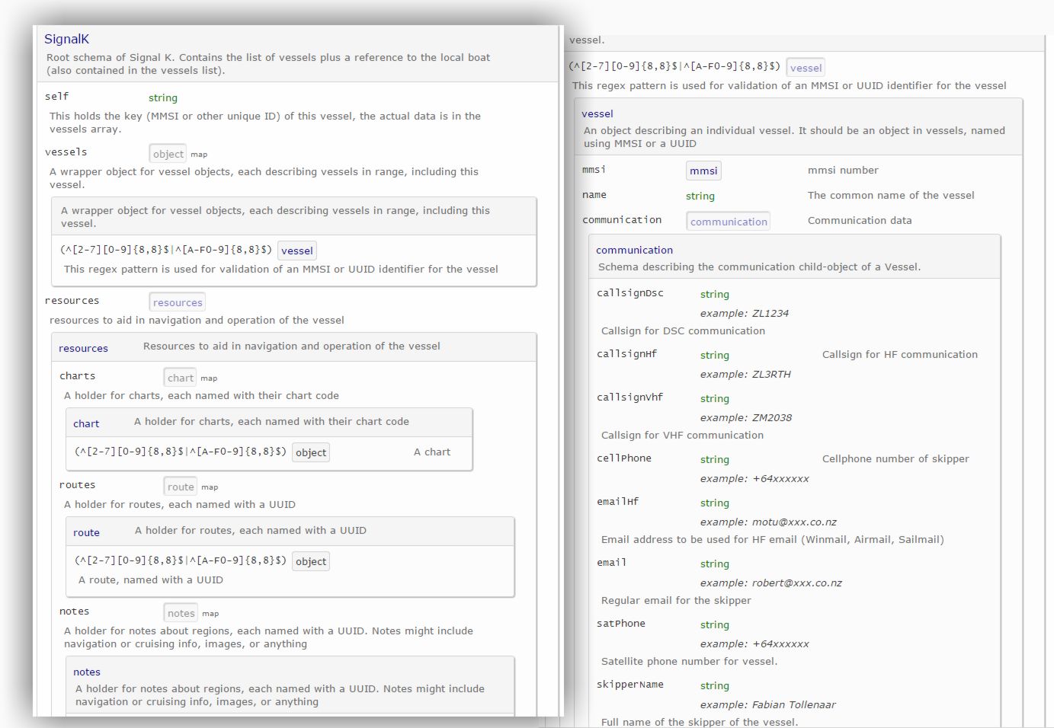Click the resources section header link
Image resolution: width=1054 pixels, height=728 pixels.
tap(83, 348)
